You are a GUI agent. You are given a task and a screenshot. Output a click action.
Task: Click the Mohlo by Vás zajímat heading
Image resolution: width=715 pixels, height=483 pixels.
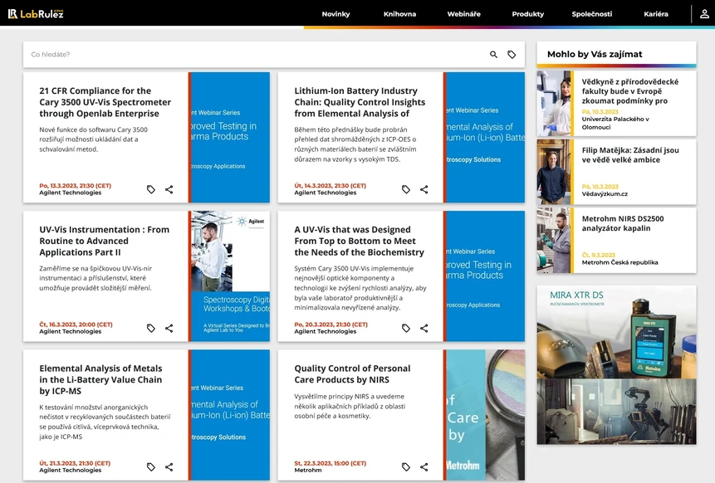coord(595,54)
